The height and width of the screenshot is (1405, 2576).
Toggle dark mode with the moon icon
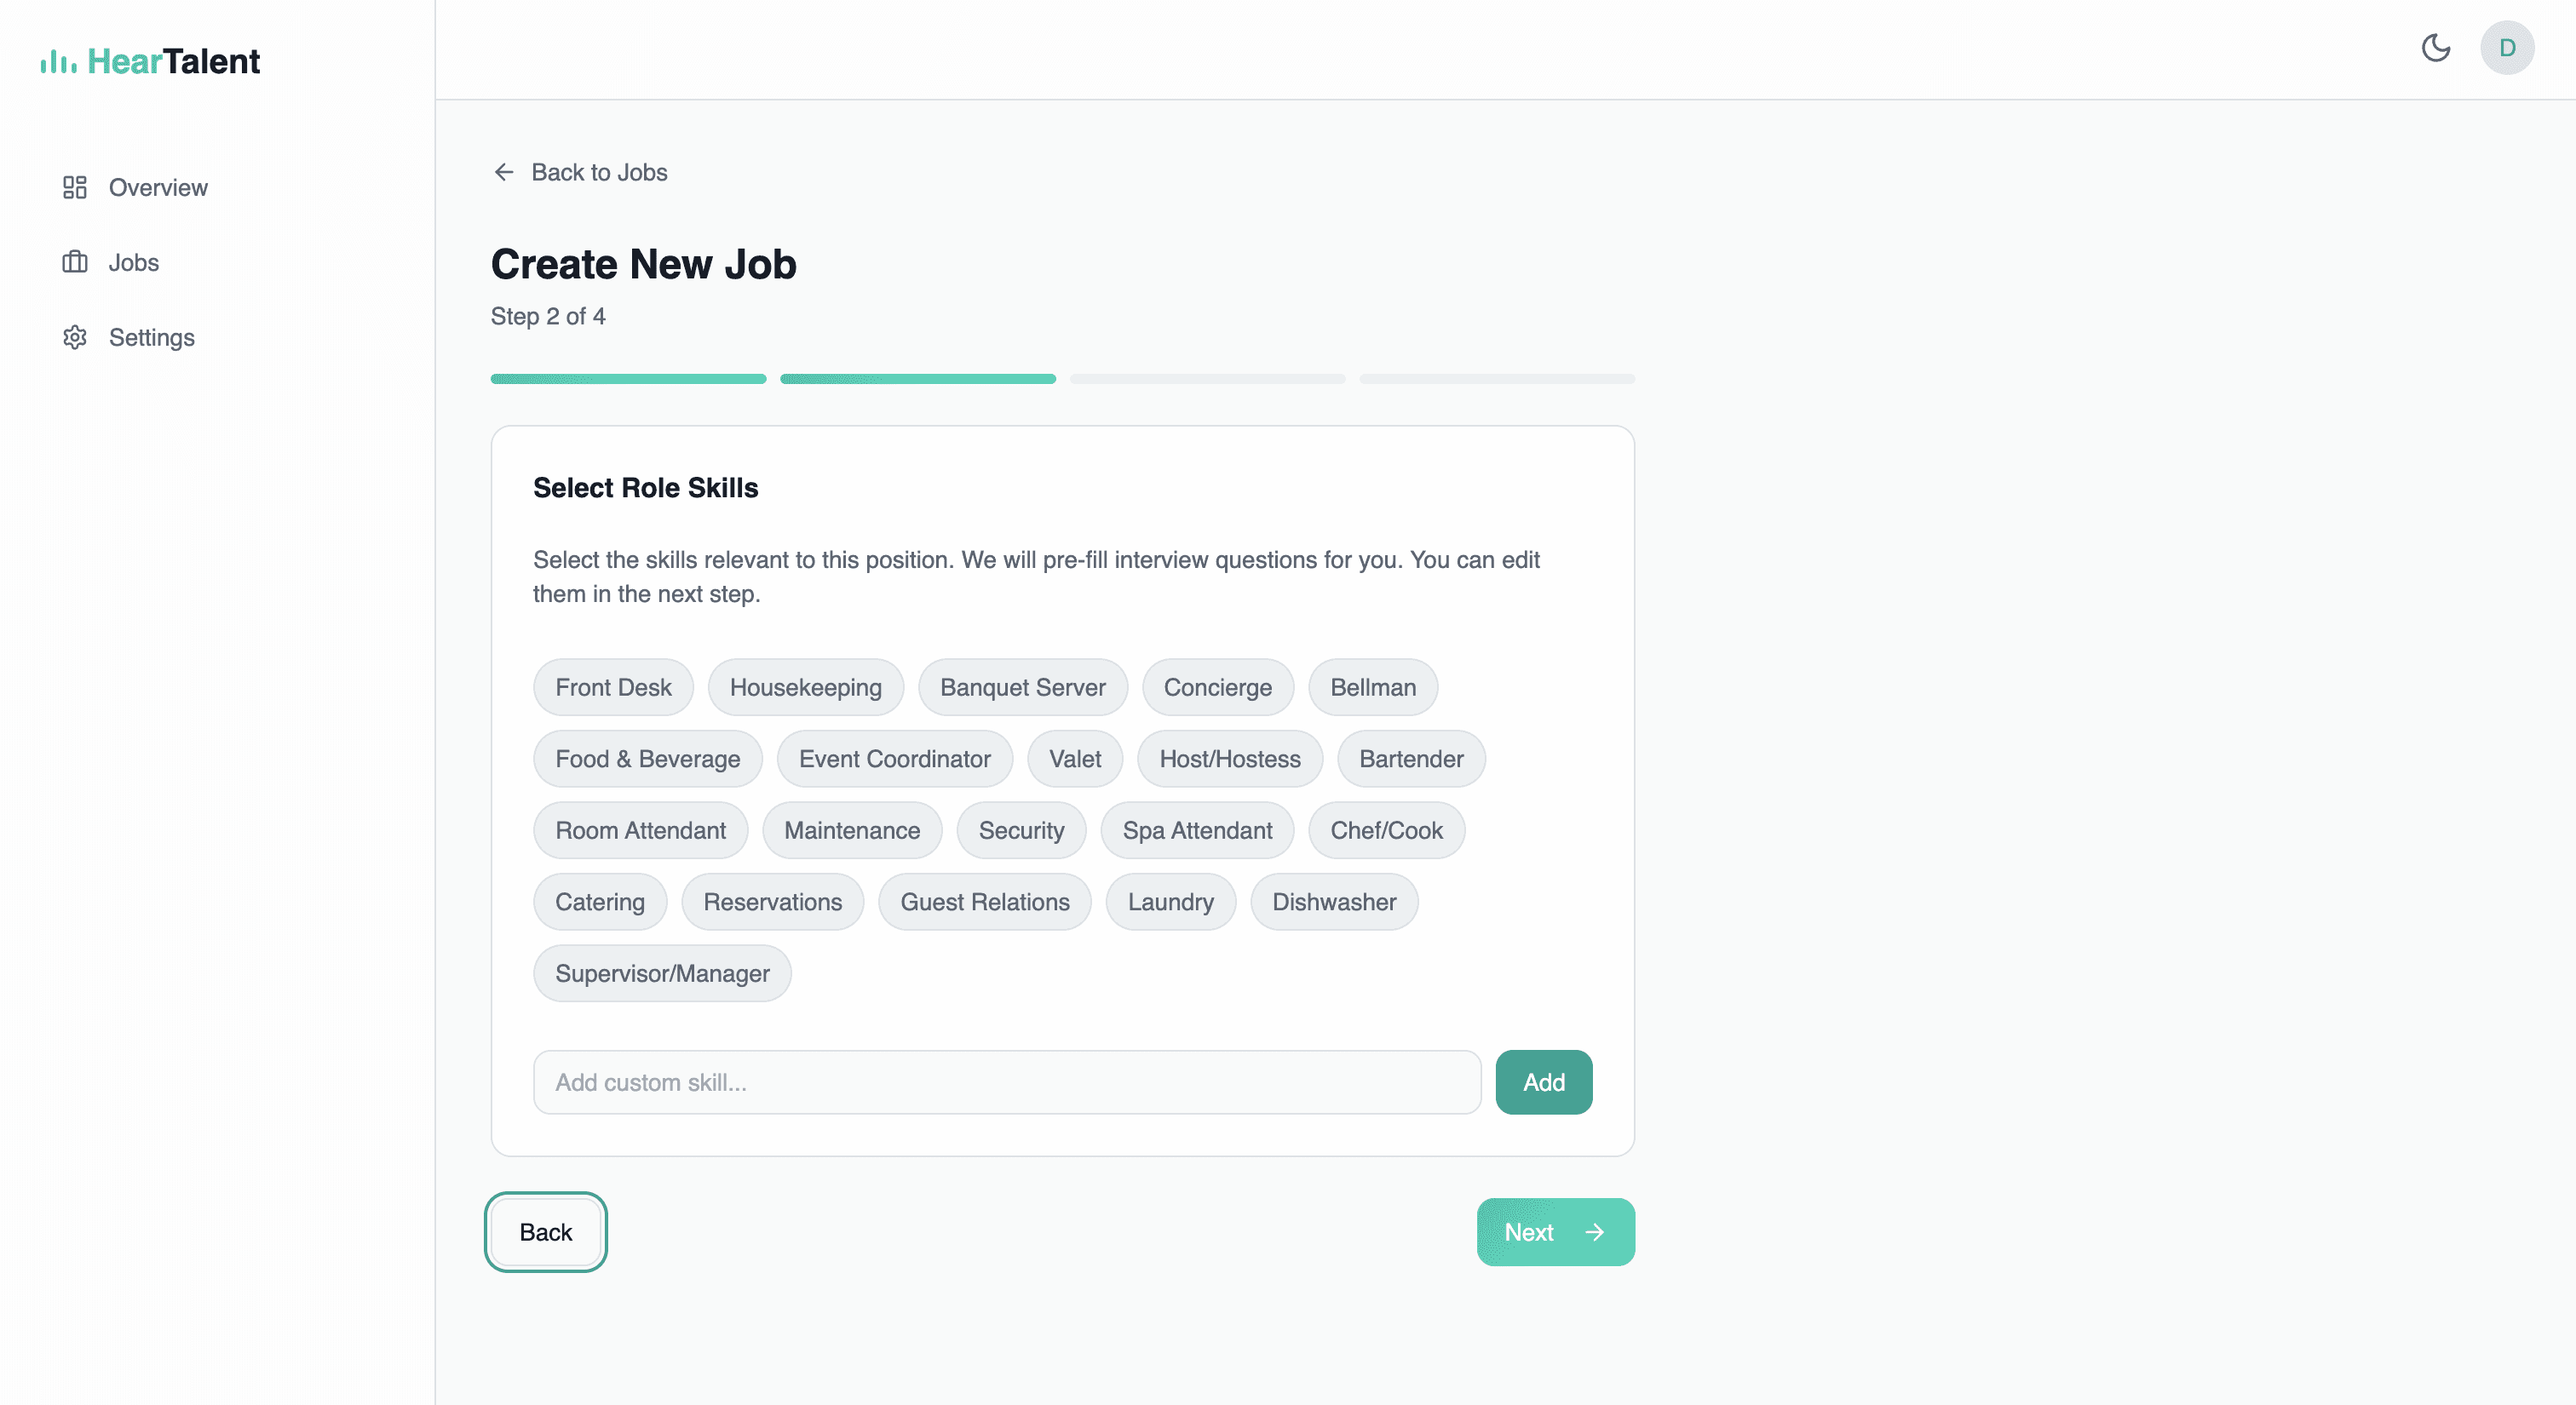point(2436,48)
